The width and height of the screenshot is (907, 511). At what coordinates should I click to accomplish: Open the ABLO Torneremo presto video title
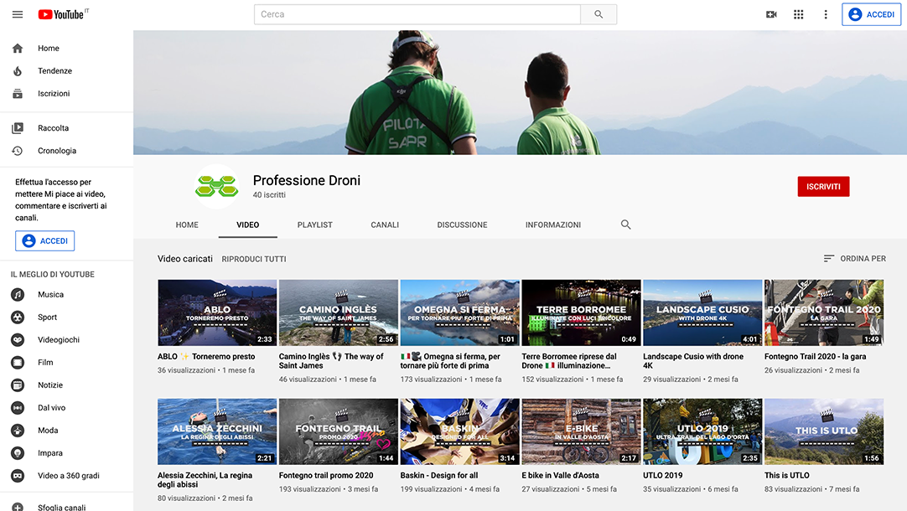[206, 357]
